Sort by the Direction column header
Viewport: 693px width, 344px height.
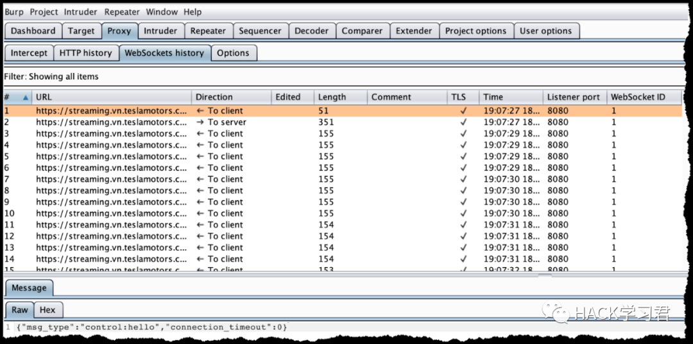click(x=231, y=97)
